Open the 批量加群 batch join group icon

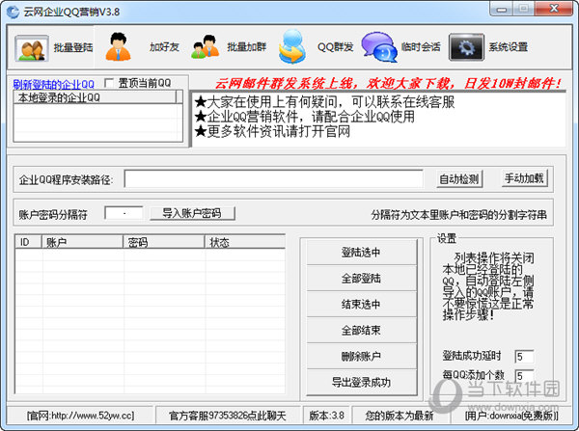(206, 47)
